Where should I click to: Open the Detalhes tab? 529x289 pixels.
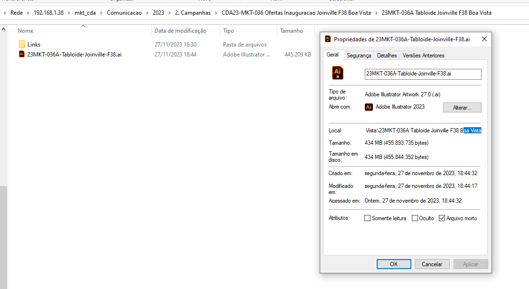tap(387, 56)
